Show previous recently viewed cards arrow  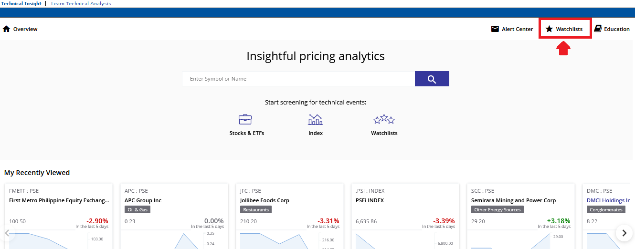pyautogui.click(x=7, y=233)
